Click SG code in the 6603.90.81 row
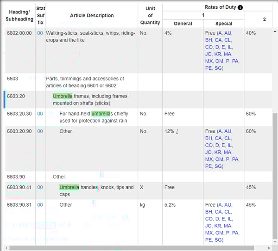 (218, 239)
